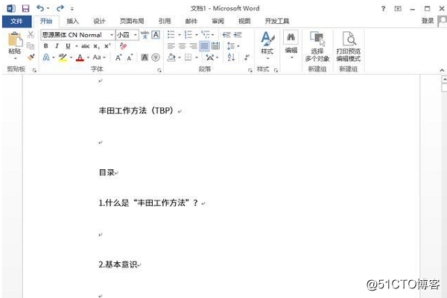The width and height of the screenshot is (447, 298).
Task: Open the Clipboard pane launcher
Action: [x=34, y=70]
